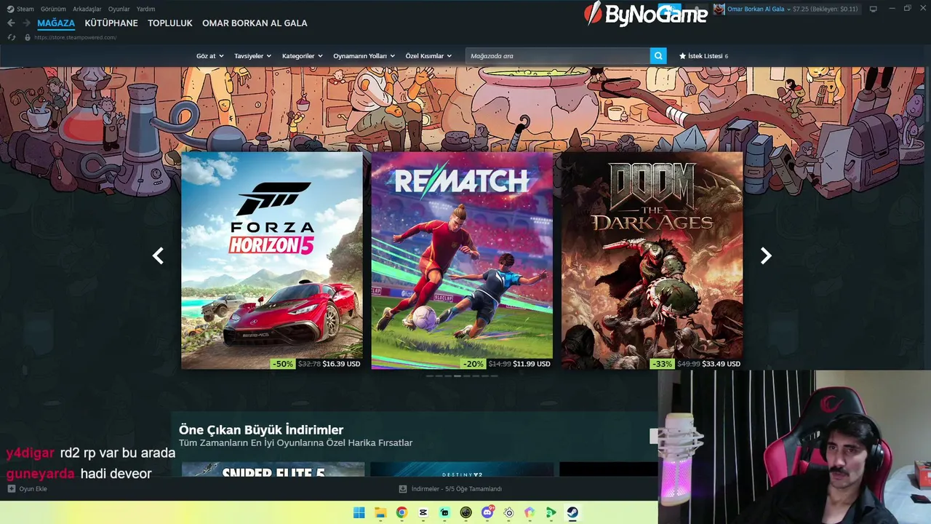Open the Windows Start menu
This screenshot has height=524, width=931.
(359, 512)
